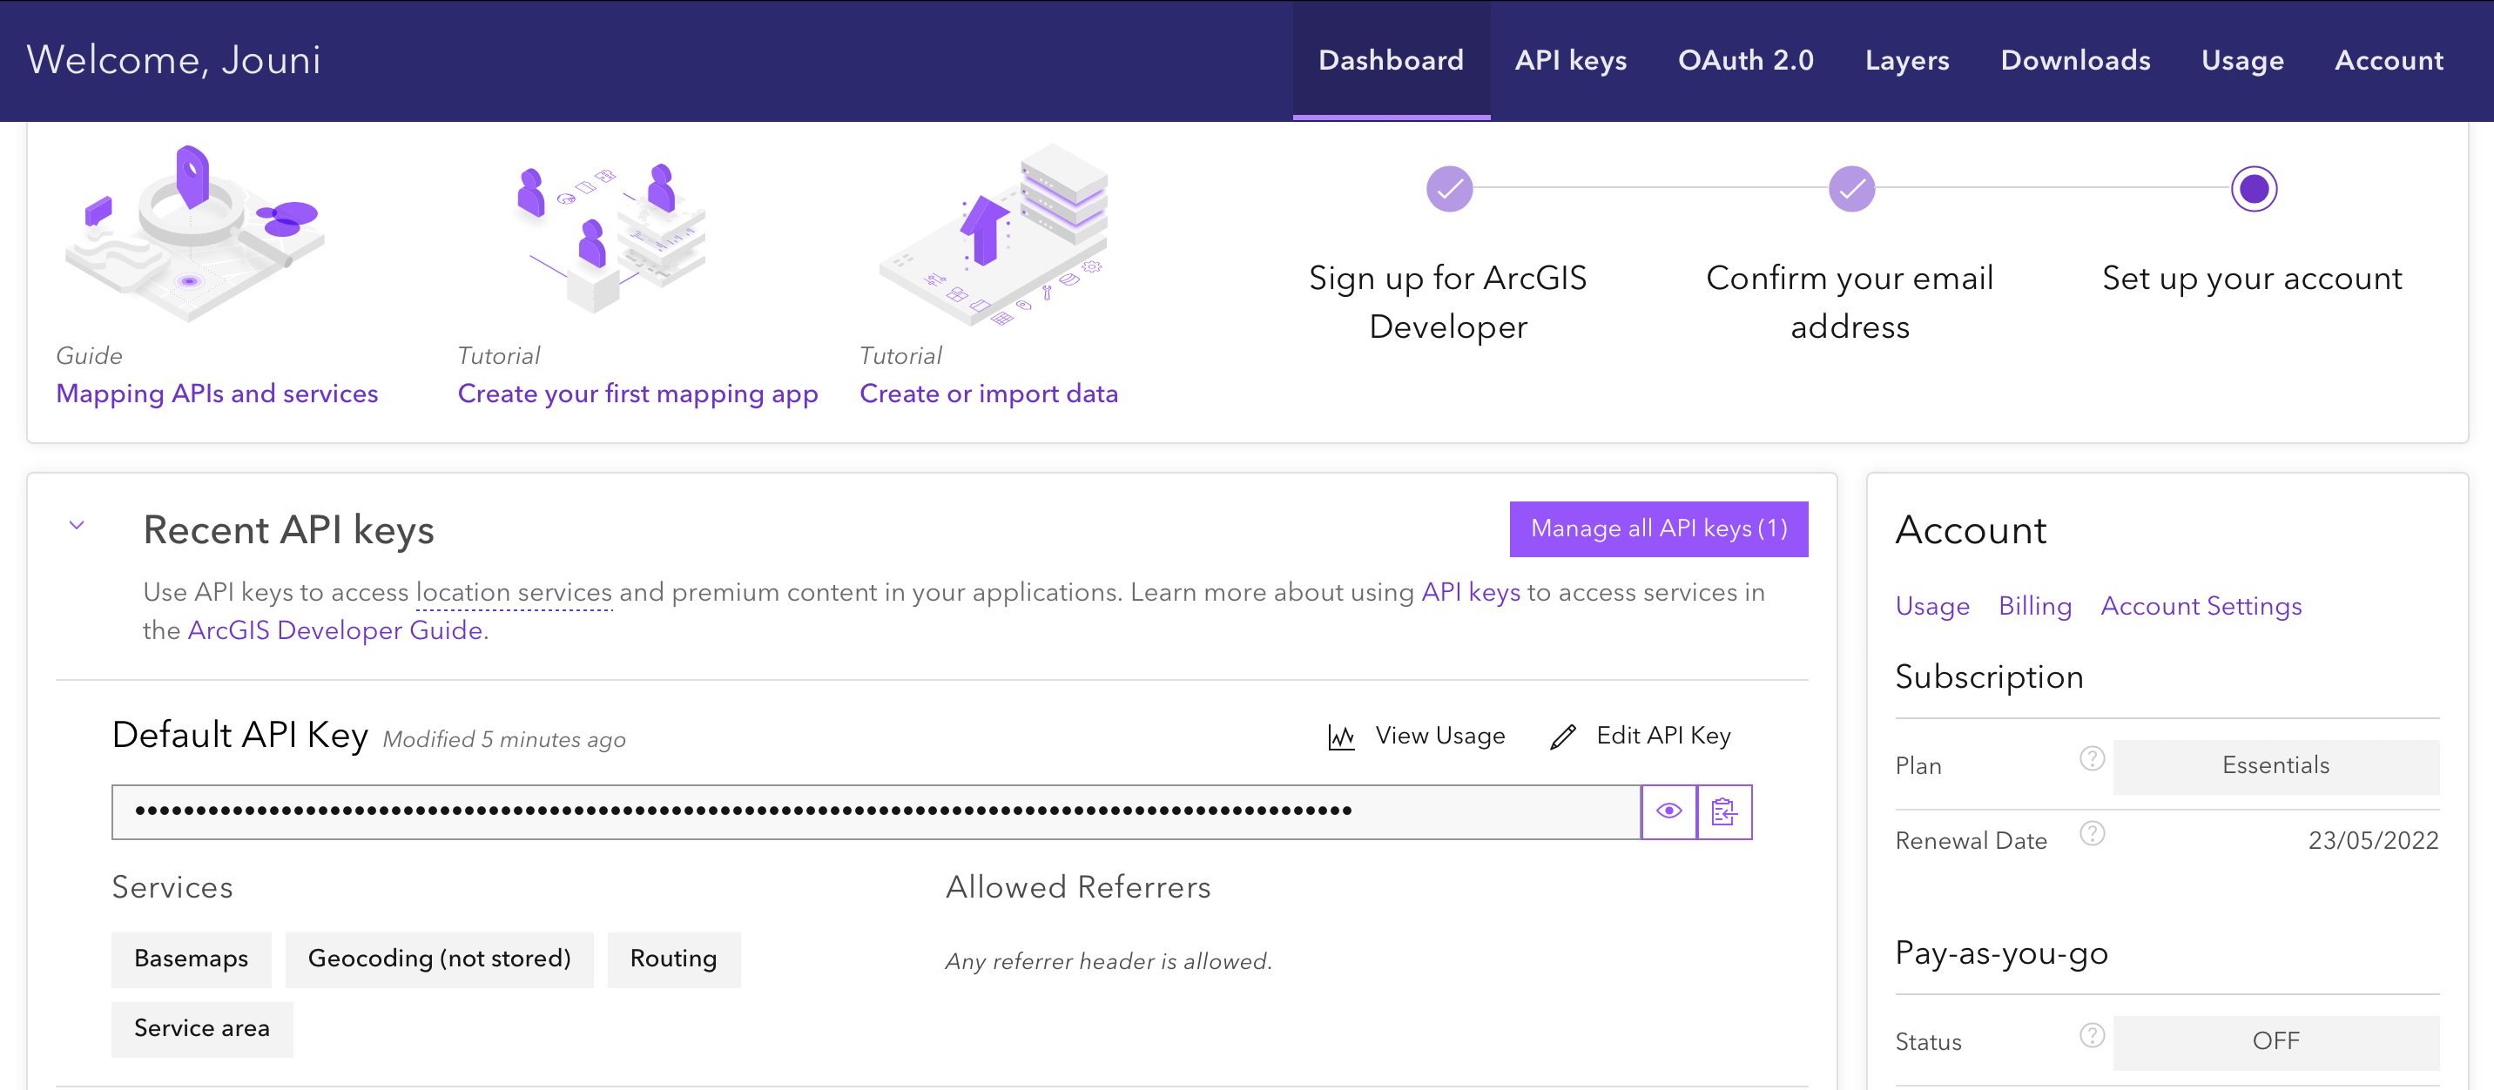Click the Essentials plan value
The width and height of the screenshot is (2494, 1090).
2275,767
